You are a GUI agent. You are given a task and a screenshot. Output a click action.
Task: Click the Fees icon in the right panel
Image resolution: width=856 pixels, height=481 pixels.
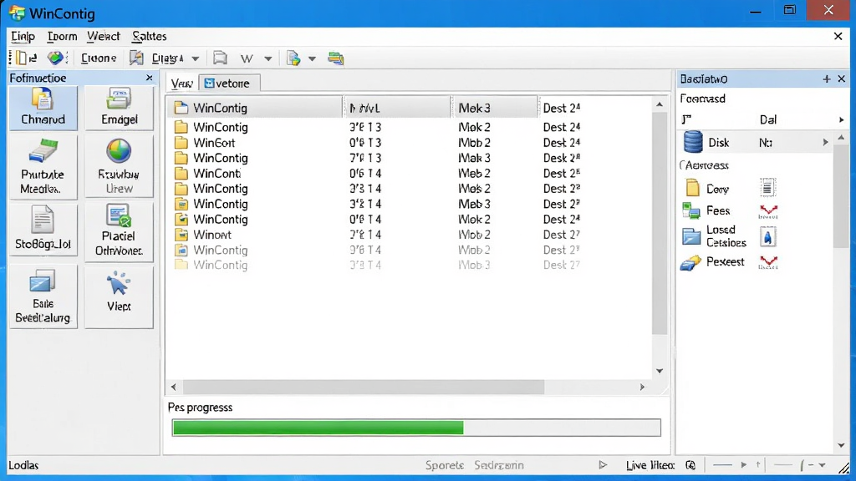[x=691, y=210]
